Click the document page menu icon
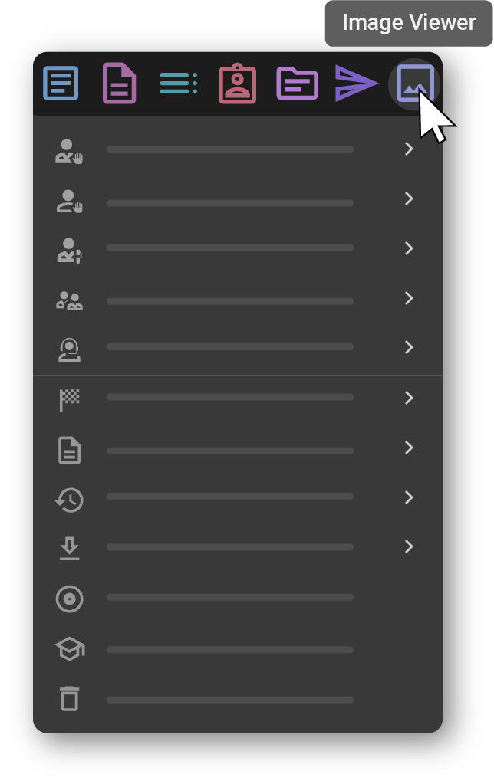Screen dimensions: 494x784 pyautogui.click(x=70, y=450)
